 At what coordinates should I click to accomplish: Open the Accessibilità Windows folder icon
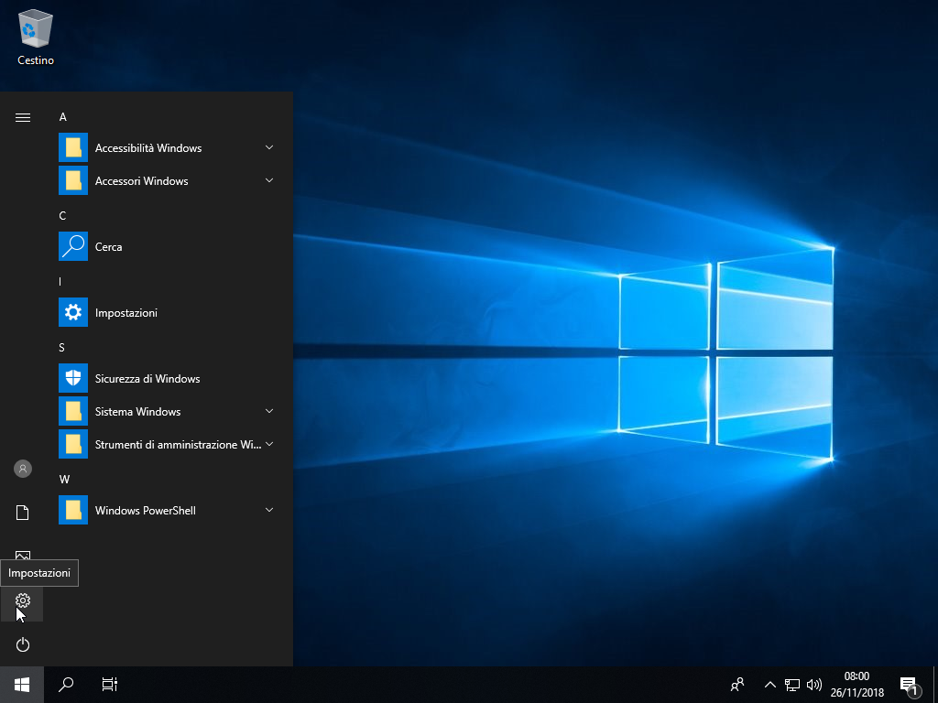73,147
